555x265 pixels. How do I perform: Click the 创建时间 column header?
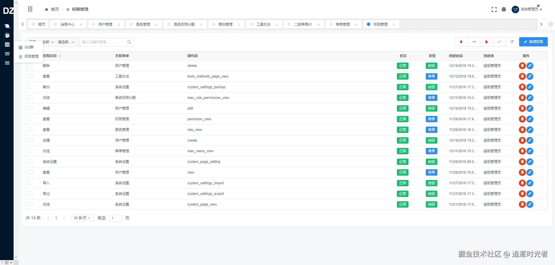[456, 56]
